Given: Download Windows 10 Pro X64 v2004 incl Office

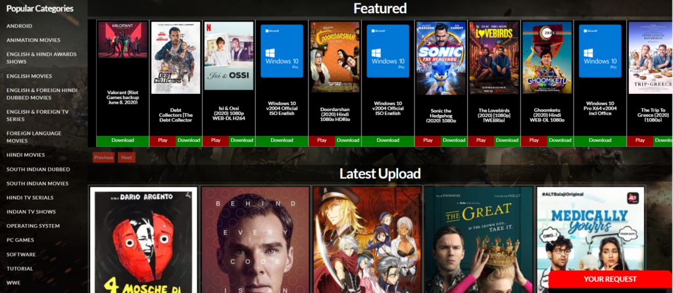Looking at the screenshot, I should (600, 141).
